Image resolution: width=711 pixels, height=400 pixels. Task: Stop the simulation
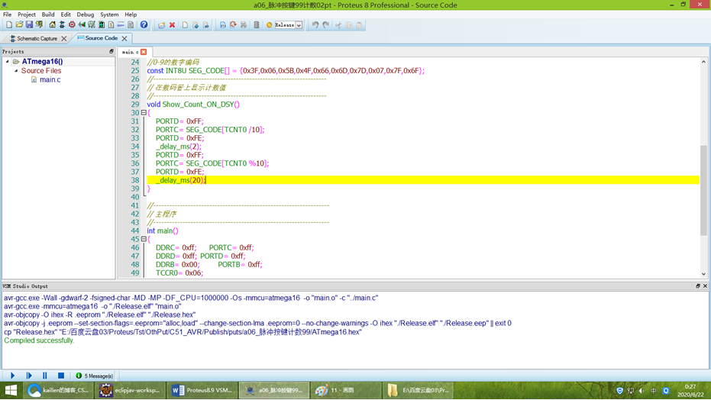[x=61, y=376]
